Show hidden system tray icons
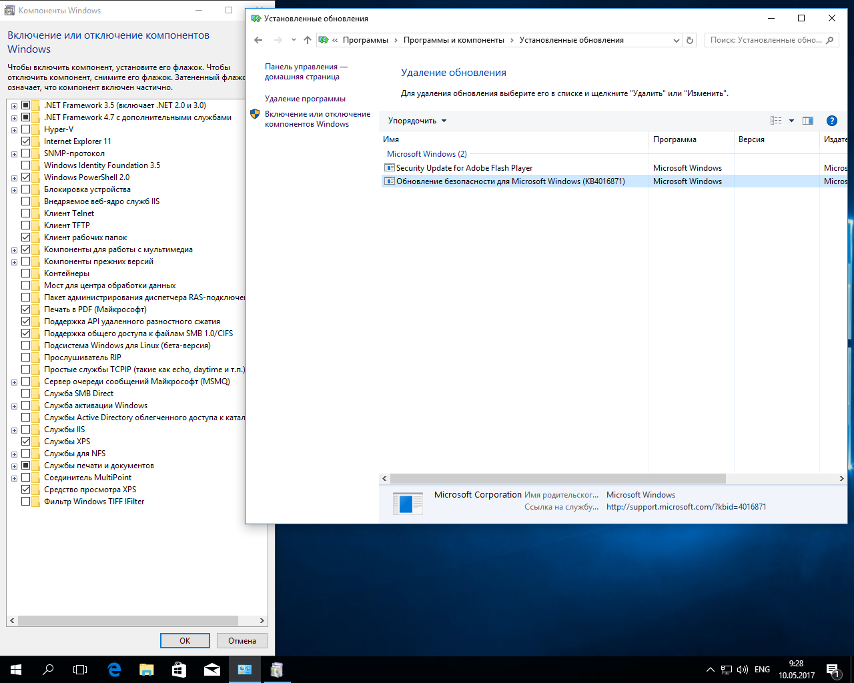The width and height of the screenshot is (854, 683). (710, 670)
